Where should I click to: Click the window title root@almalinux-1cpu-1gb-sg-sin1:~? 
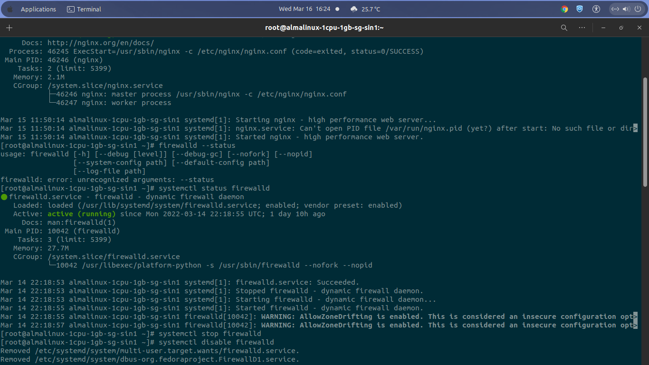324,28
